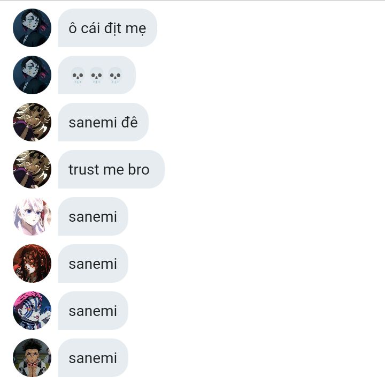
Task: Select the 'sanemi đê' message bubble
Action: pyautogui.click(x=103, y=122)
